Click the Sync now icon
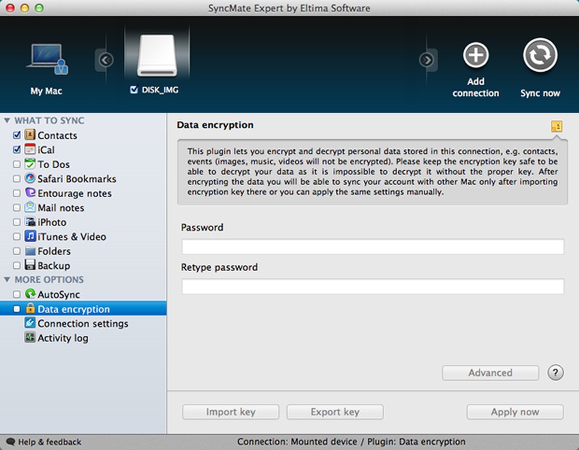 (540, 55)
